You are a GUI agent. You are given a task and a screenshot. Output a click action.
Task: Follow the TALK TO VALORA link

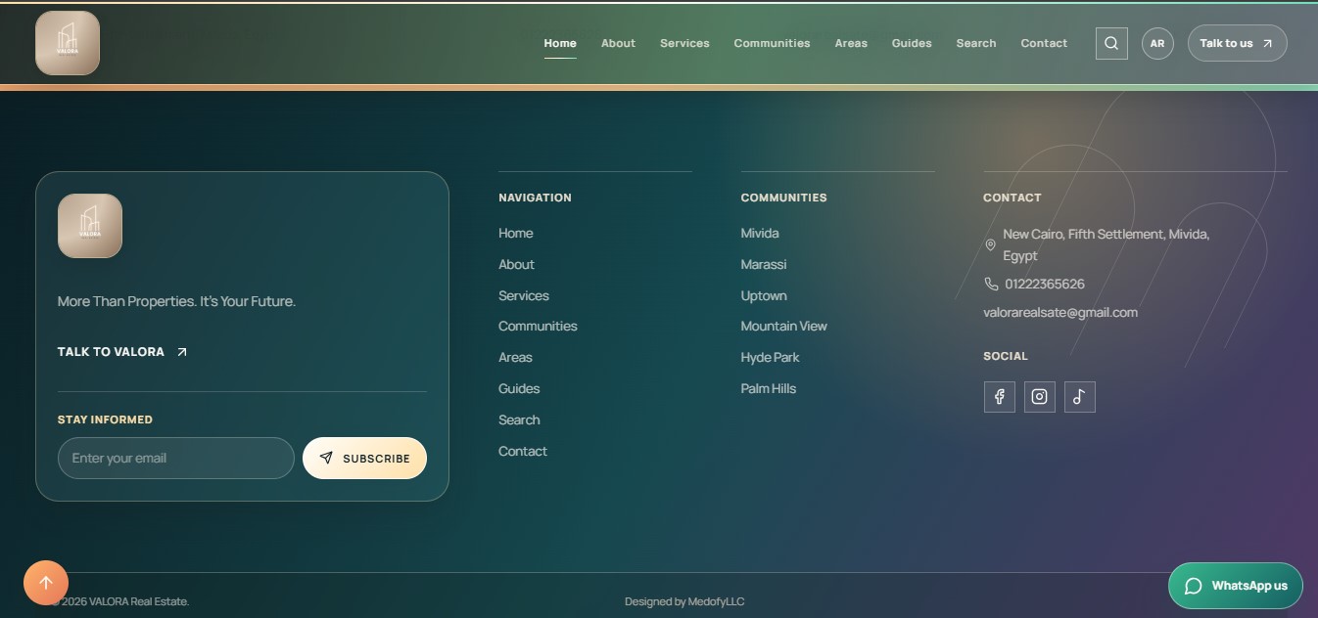click(122, 352)
